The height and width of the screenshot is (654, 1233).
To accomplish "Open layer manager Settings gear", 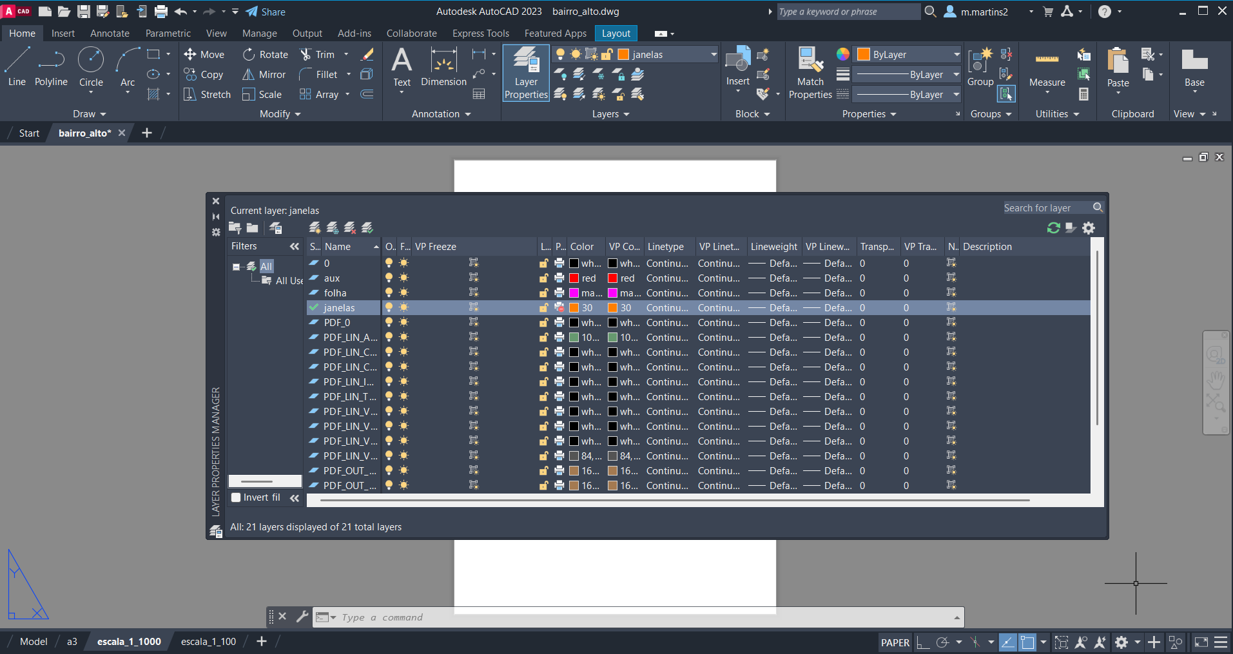I will click(x=1089, y=228).
